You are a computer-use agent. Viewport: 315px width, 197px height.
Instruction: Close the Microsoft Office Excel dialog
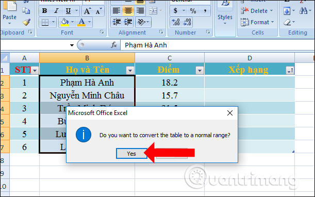point(230,113)
